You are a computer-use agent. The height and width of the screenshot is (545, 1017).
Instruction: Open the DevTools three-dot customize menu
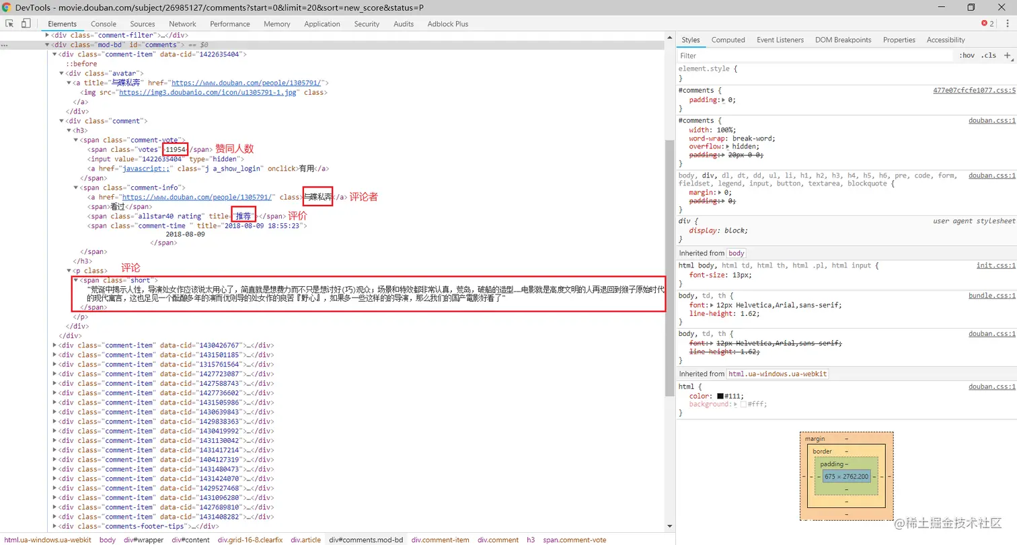coord(1006,24)
